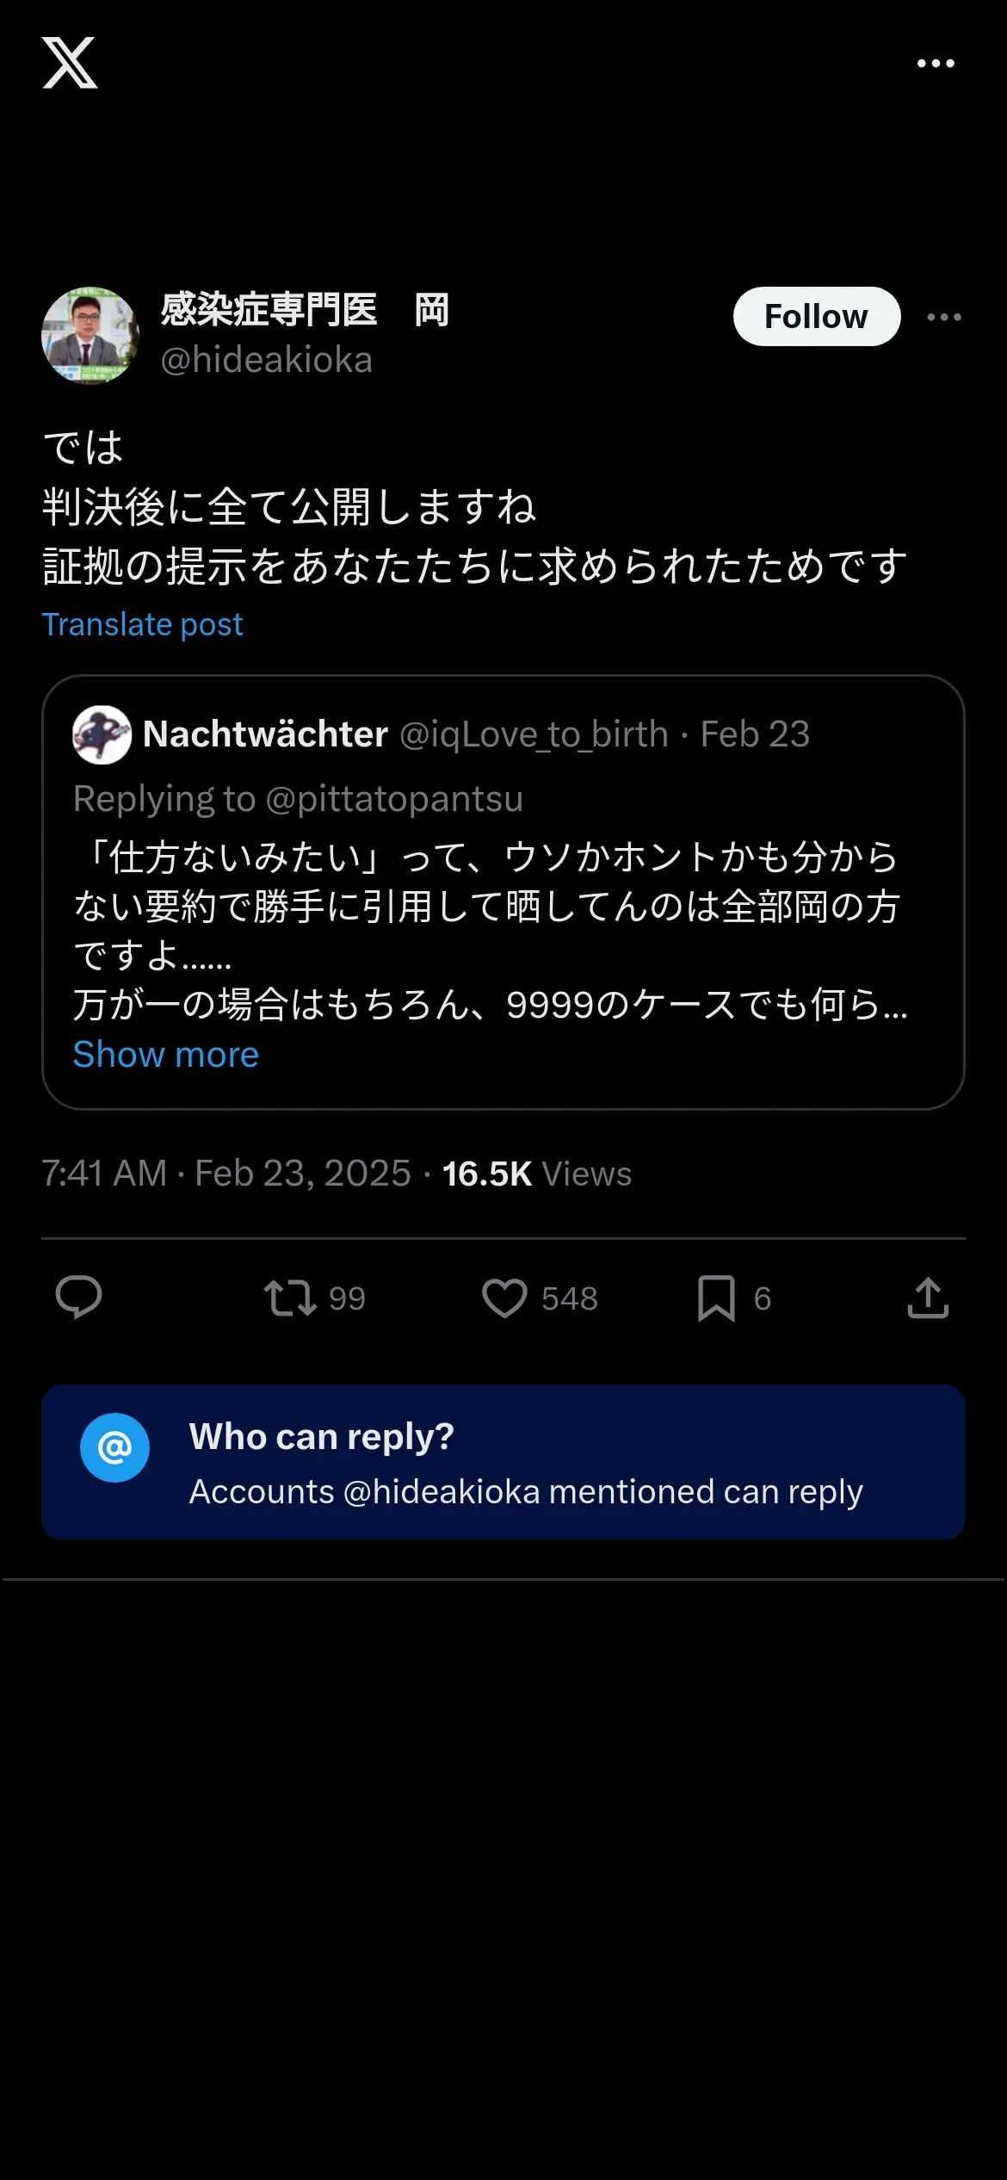This screenshot has width=1007, height=2180.
Task: Open Nachtwächter's avatar in quoted post
Action: (x=102, y=734)
